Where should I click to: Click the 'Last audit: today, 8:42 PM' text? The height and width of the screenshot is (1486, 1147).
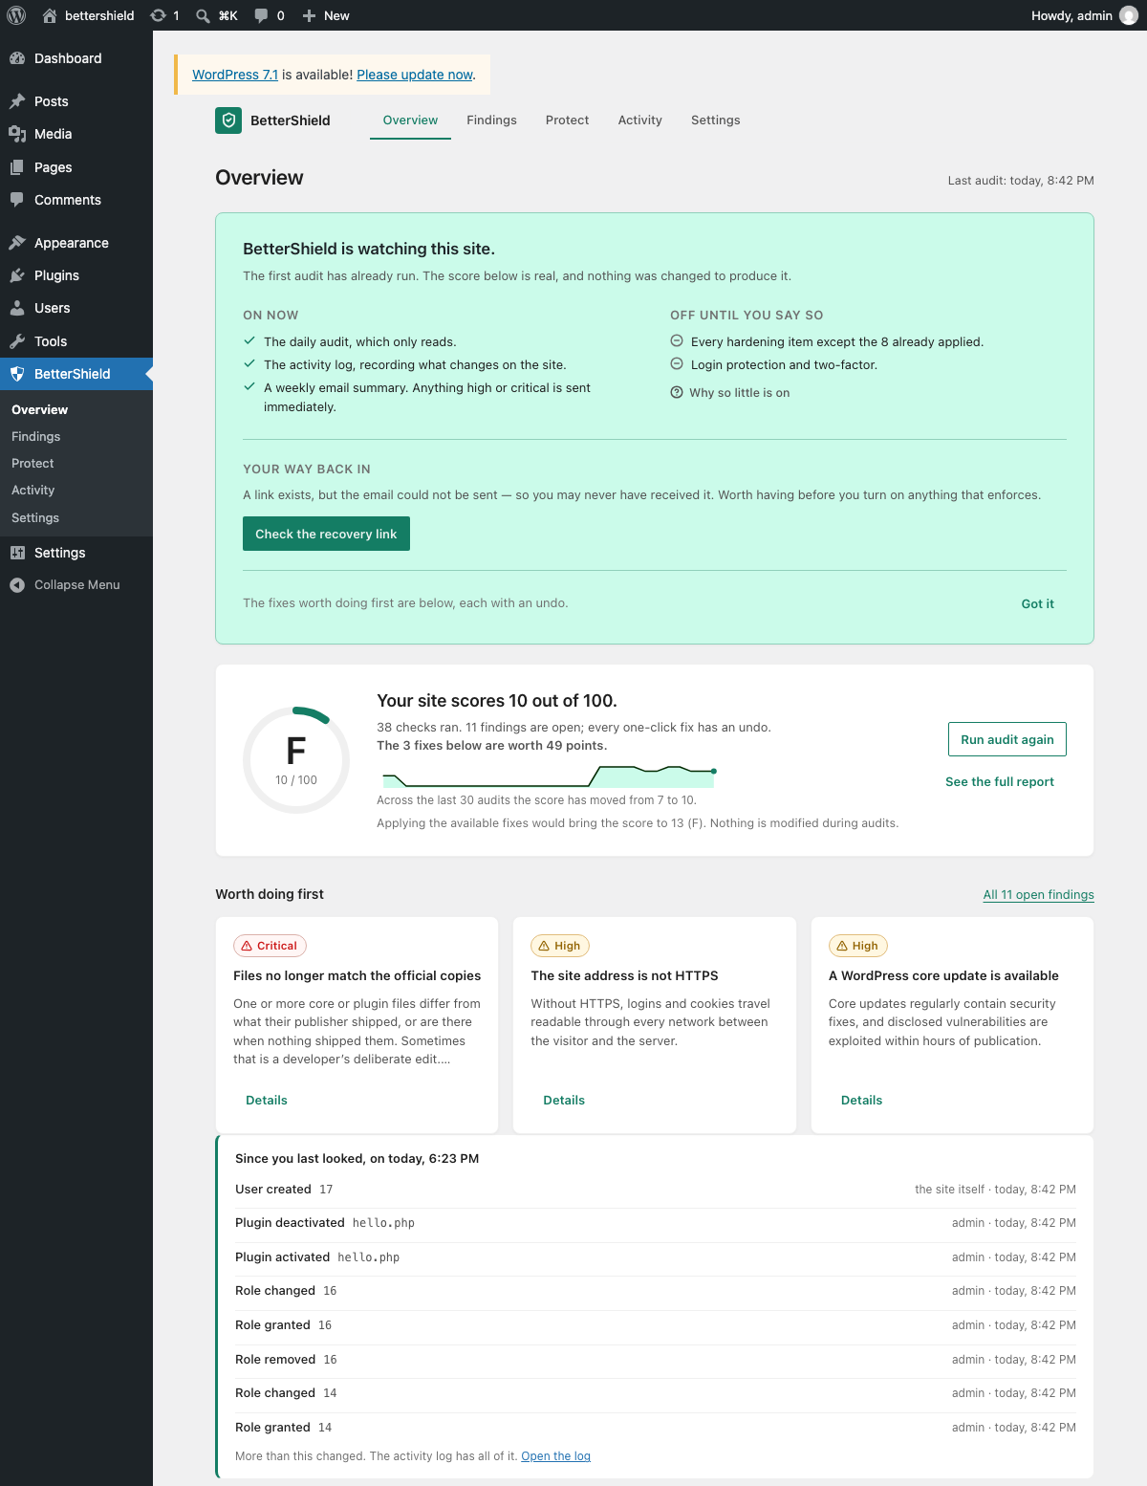tap(1021, 180)
